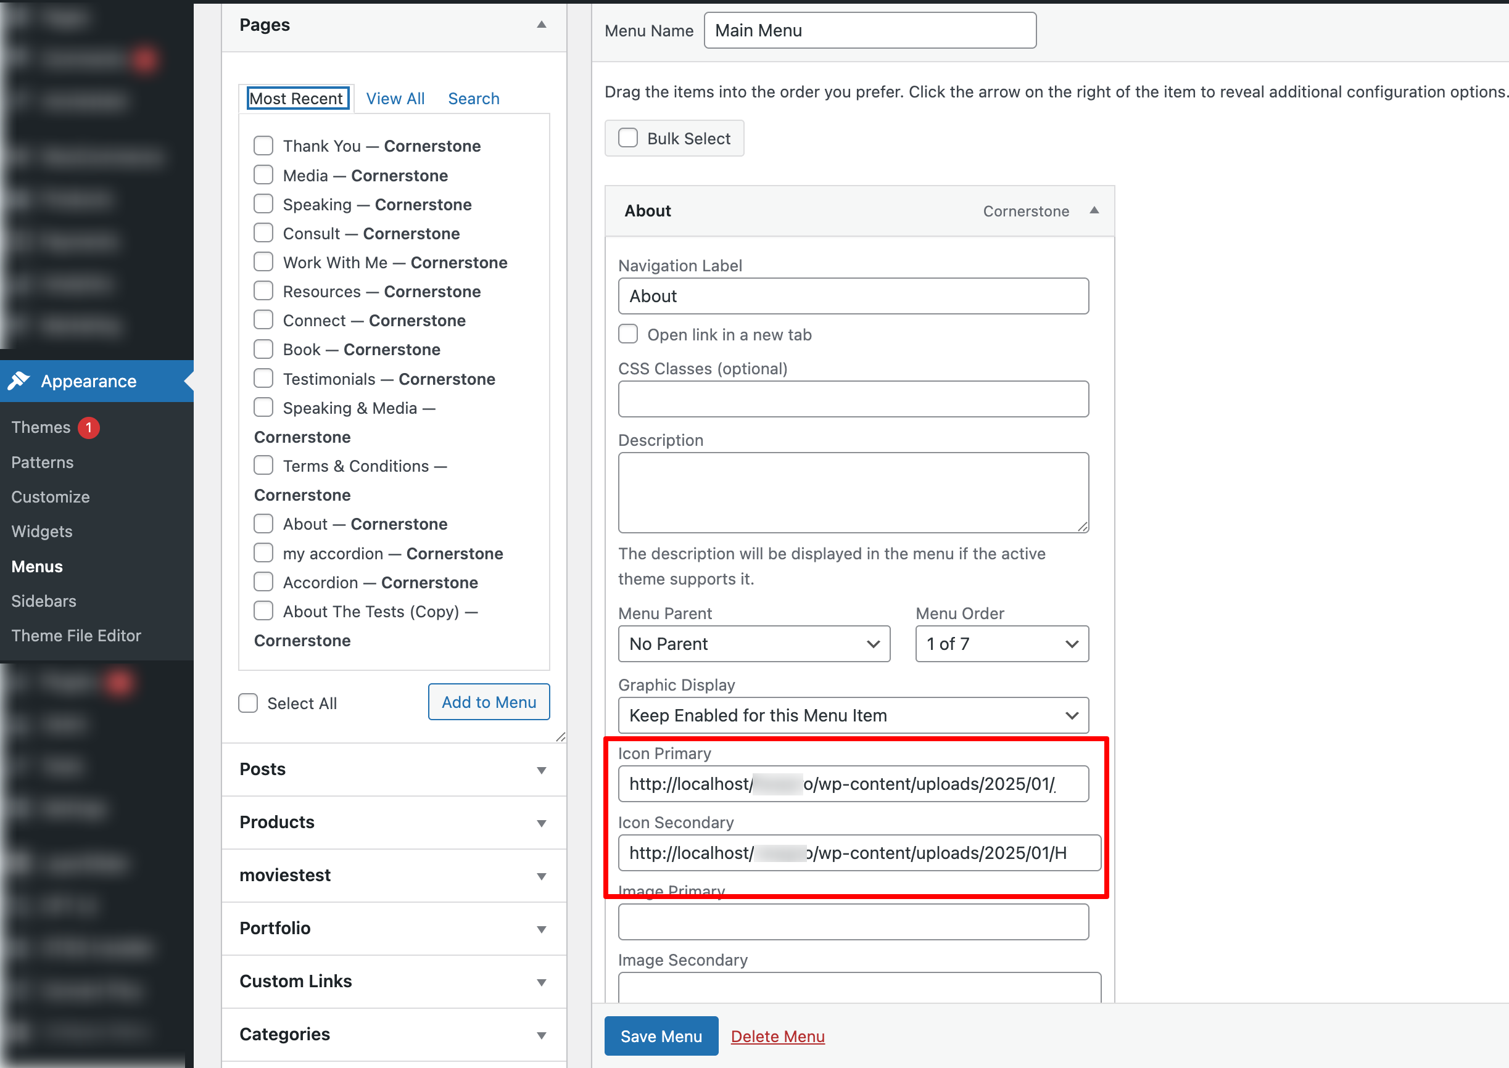The height and width of the screenshot is (1068, 1509).
Task: Open the Graphic Display dropdown
Action: [x=853, y=715]
